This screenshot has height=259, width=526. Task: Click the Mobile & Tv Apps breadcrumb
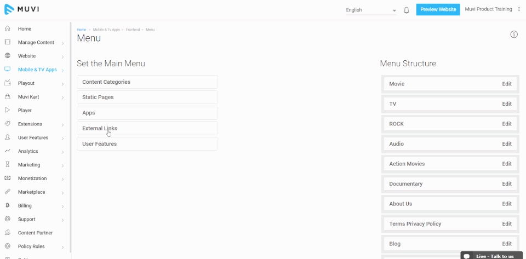click(x=106, y=30)
